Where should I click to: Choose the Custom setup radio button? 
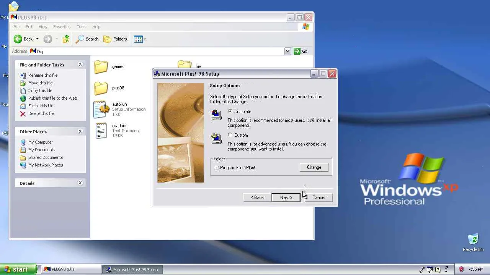230,135
